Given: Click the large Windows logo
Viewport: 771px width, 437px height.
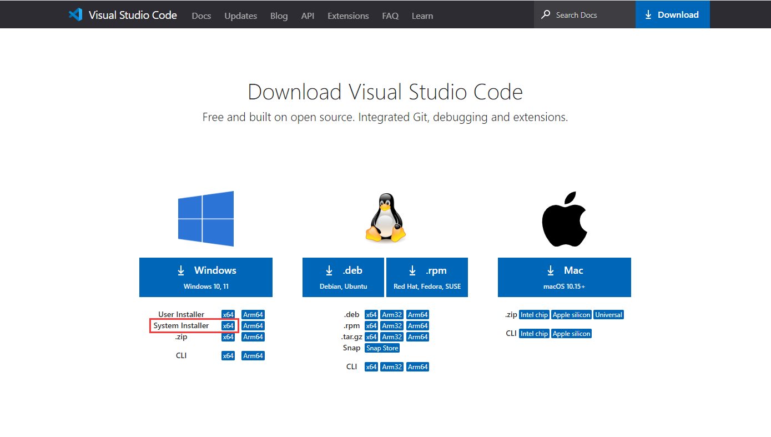Looking at the screenshot, I should 206,219.
